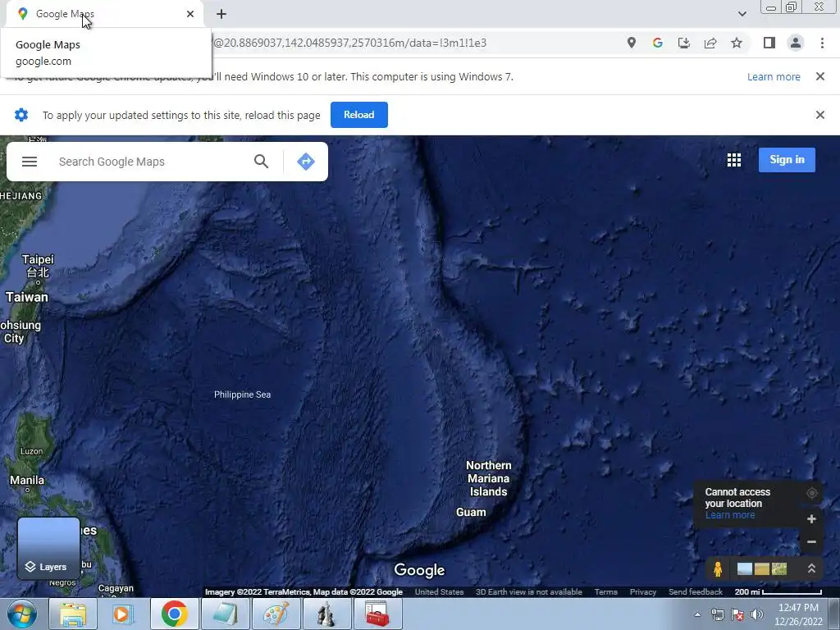Click the Manila label on the map

point(27,481)
